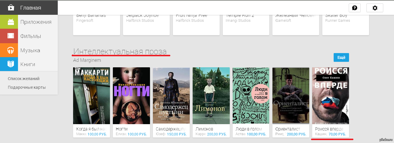Open the Benji Bananas app card

(97, 25)
